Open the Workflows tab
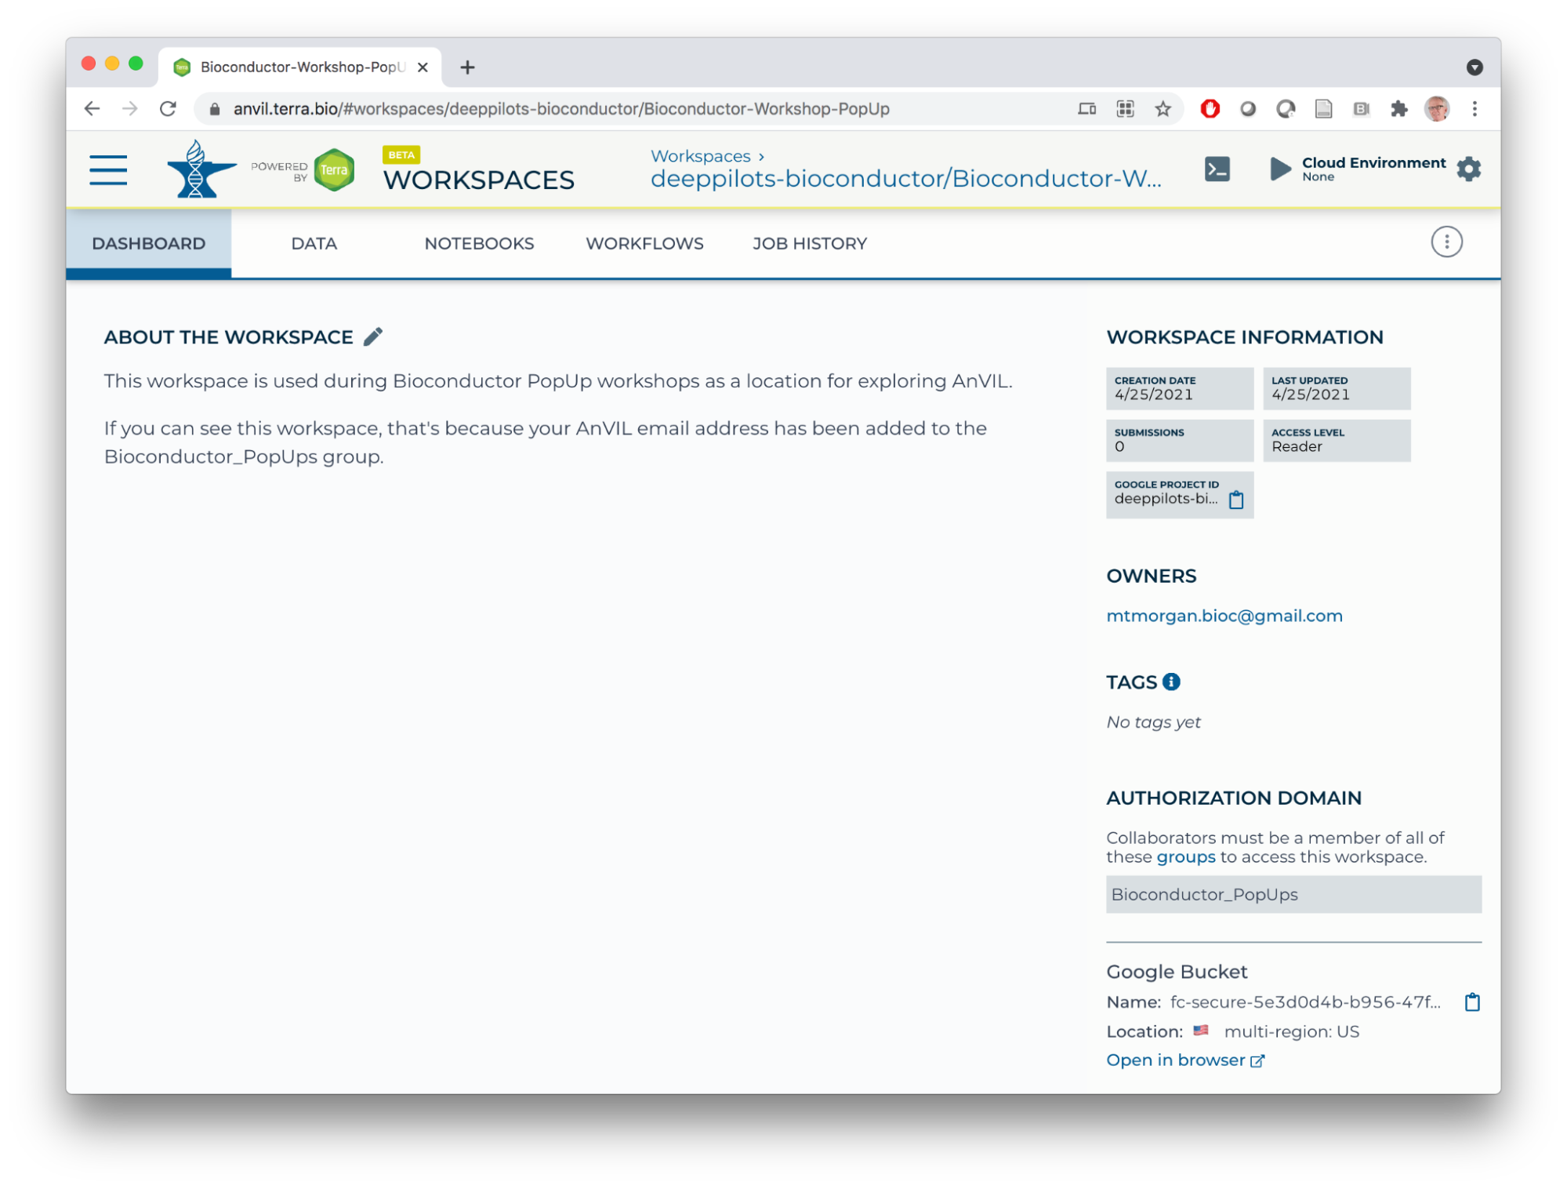This screenshot has width=1567, height=1189. tap(644, 243)
